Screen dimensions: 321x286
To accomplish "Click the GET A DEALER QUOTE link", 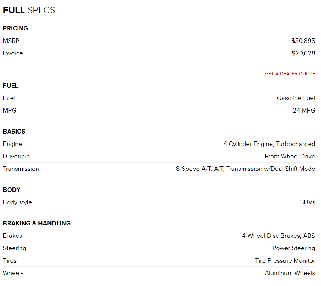I will tap(290, 74).
